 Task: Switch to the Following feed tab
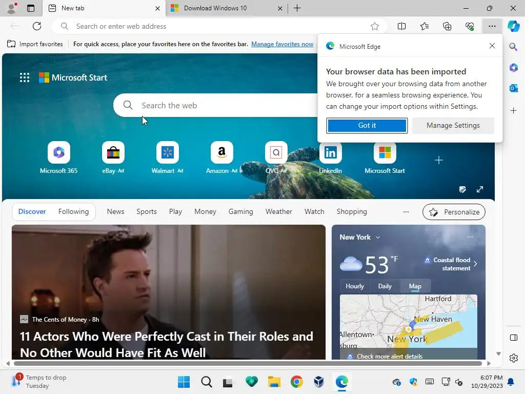pos(73,211)
